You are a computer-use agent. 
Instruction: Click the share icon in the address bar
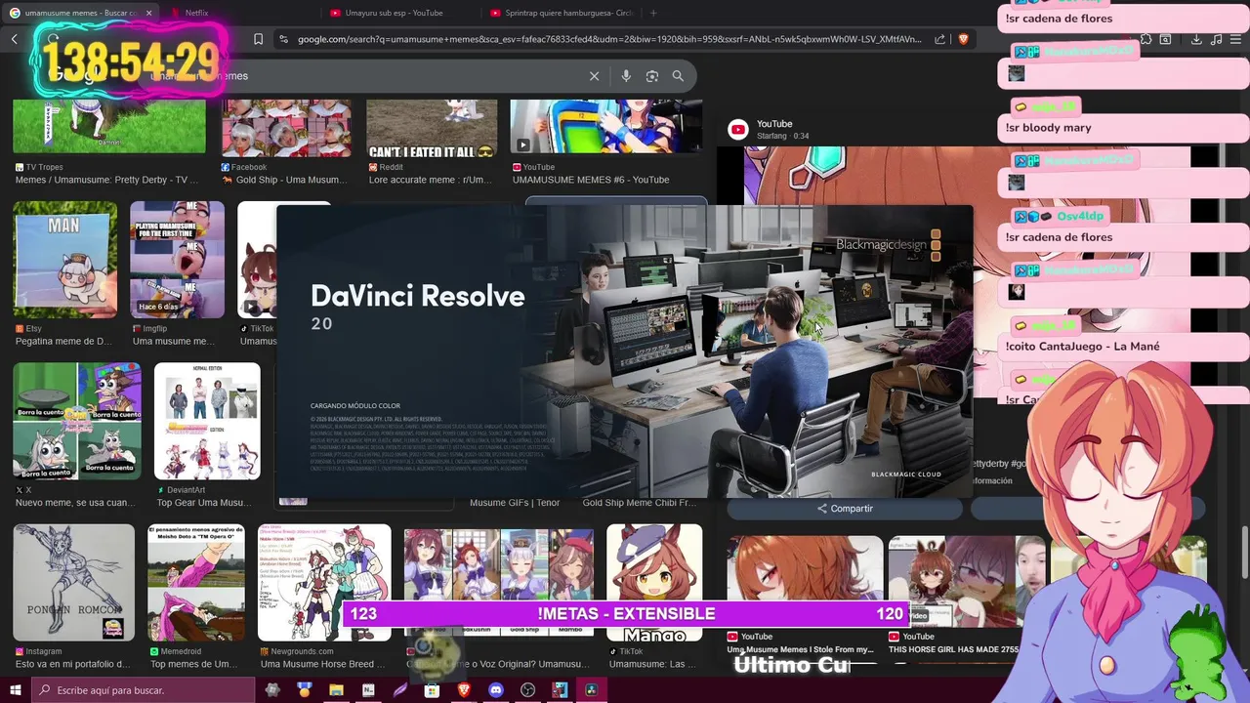pos(939,39)
